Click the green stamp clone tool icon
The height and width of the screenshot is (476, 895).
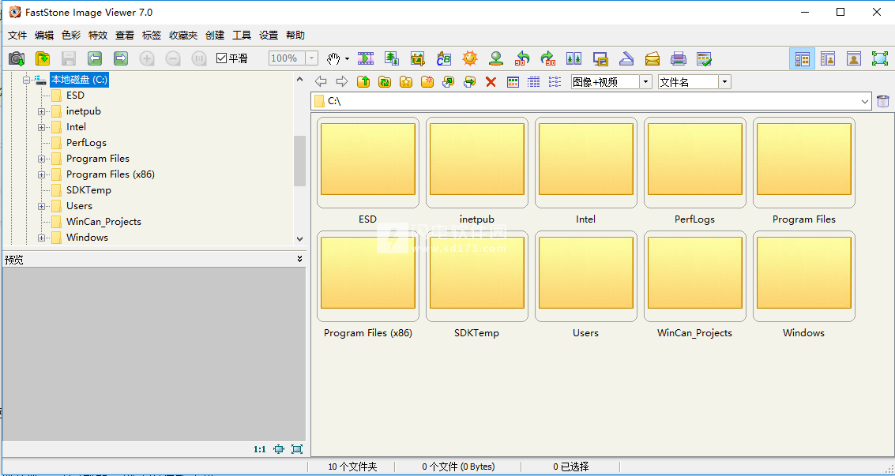[496, 58]
